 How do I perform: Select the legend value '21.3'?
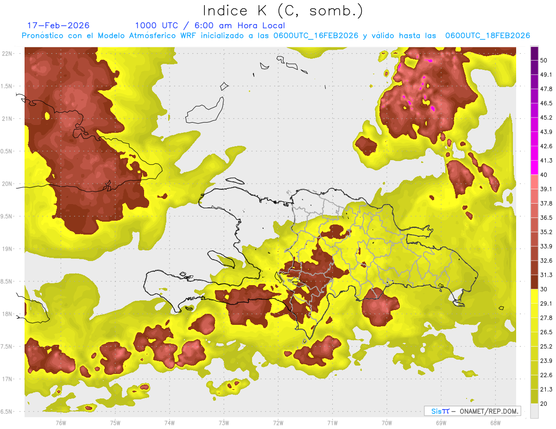click(x=546, y=389)
